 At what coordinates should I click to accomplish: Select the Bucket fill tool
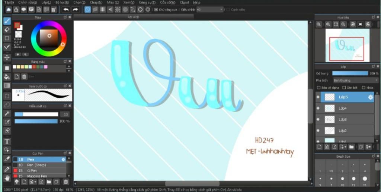(x=7, y=77)
